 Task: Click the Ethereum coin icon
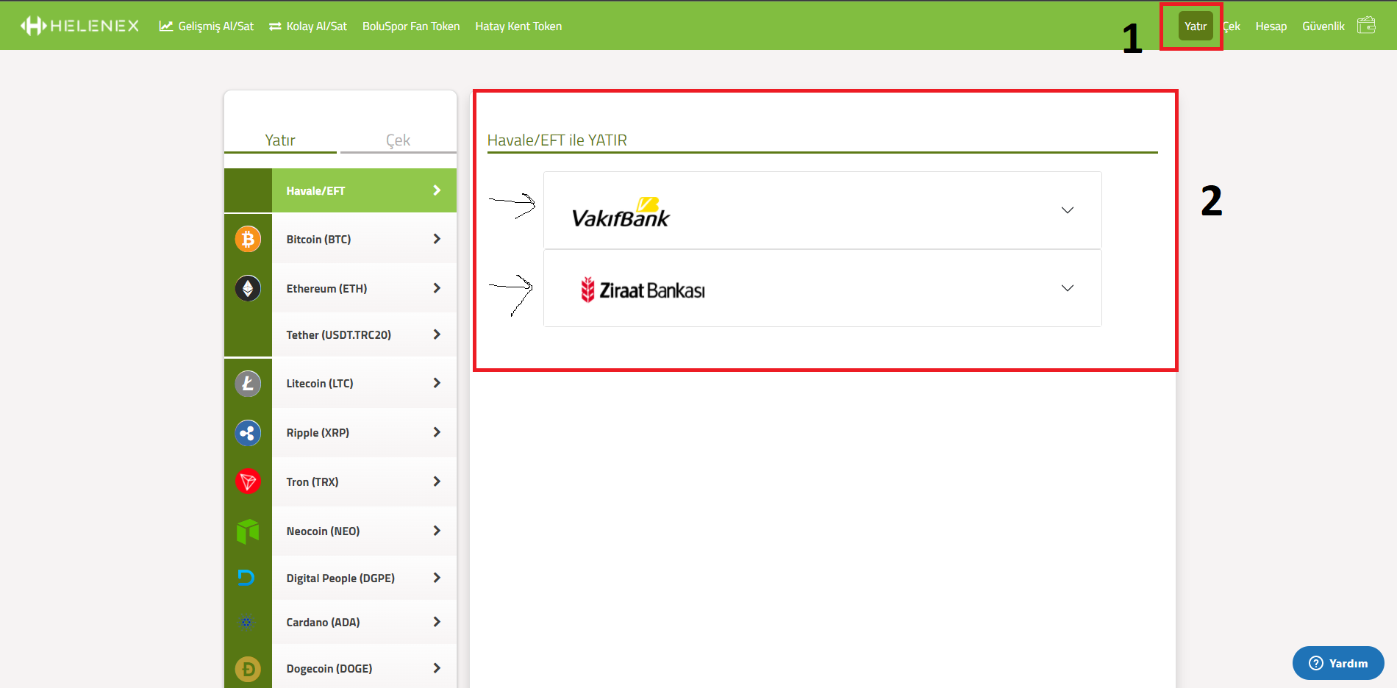pos(248,288)
